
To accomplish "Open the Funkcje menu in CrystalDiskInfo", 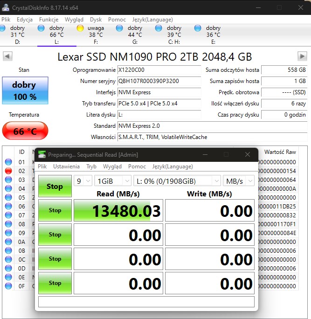I will (48, 20).
